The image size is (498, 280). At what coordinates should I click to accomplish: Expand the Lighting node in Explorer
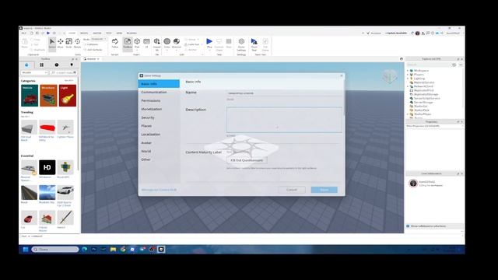click(x=408, y=79)
